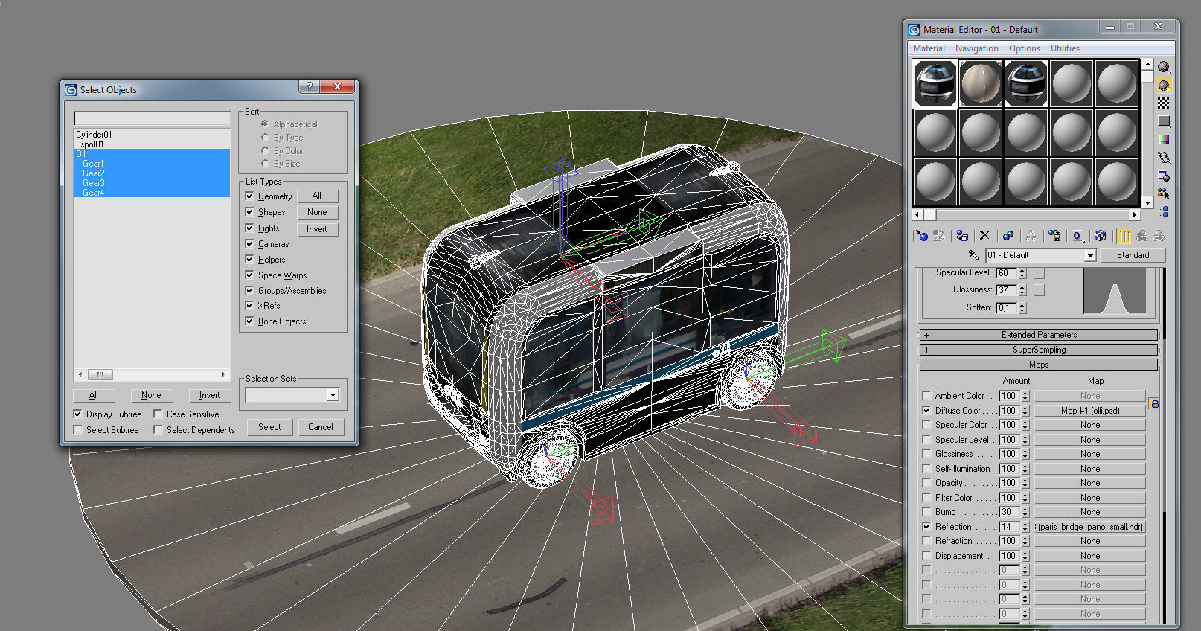Click Reset Map/Mtl to Default X icon
Image resolution: width=1201 pixels, height=631 pixels.
pos(984,236)
